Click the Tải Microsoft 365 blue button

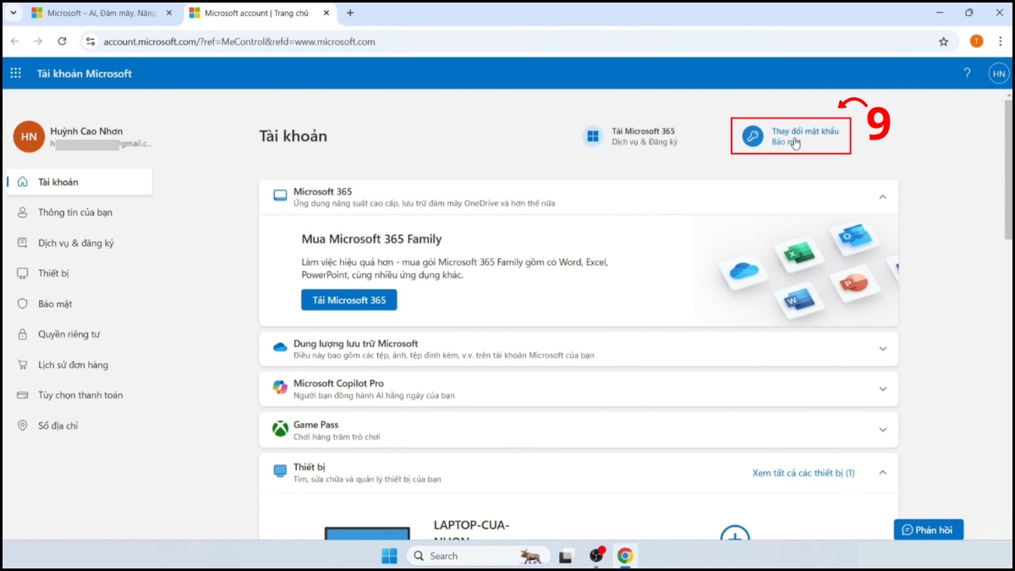[348, 299]
